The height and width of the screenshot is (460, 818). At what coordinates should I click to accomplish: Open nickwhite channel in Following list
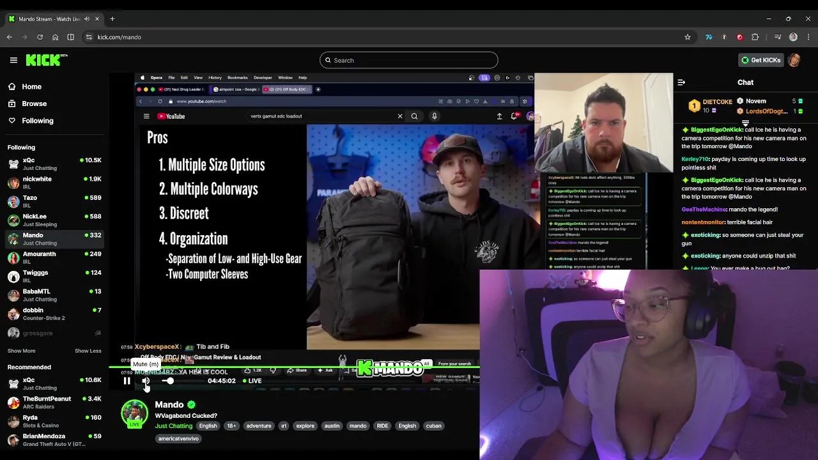pyautogui.click(x=54, y=183)
